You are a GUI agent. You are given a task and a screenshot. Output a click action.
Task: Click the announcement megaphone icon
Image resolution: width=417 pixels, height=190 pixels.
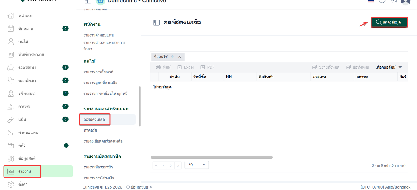pyautogui.click(x=394, y=1)
